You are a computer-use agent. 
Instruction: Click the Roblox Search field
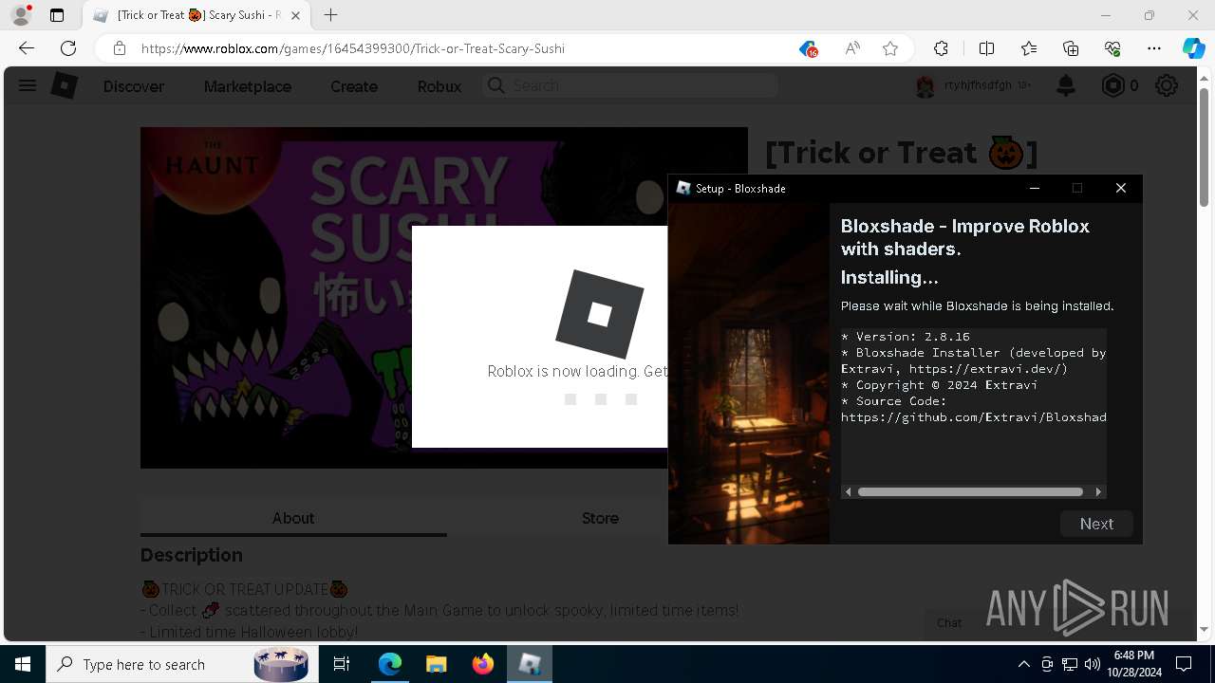click(630, 85)
